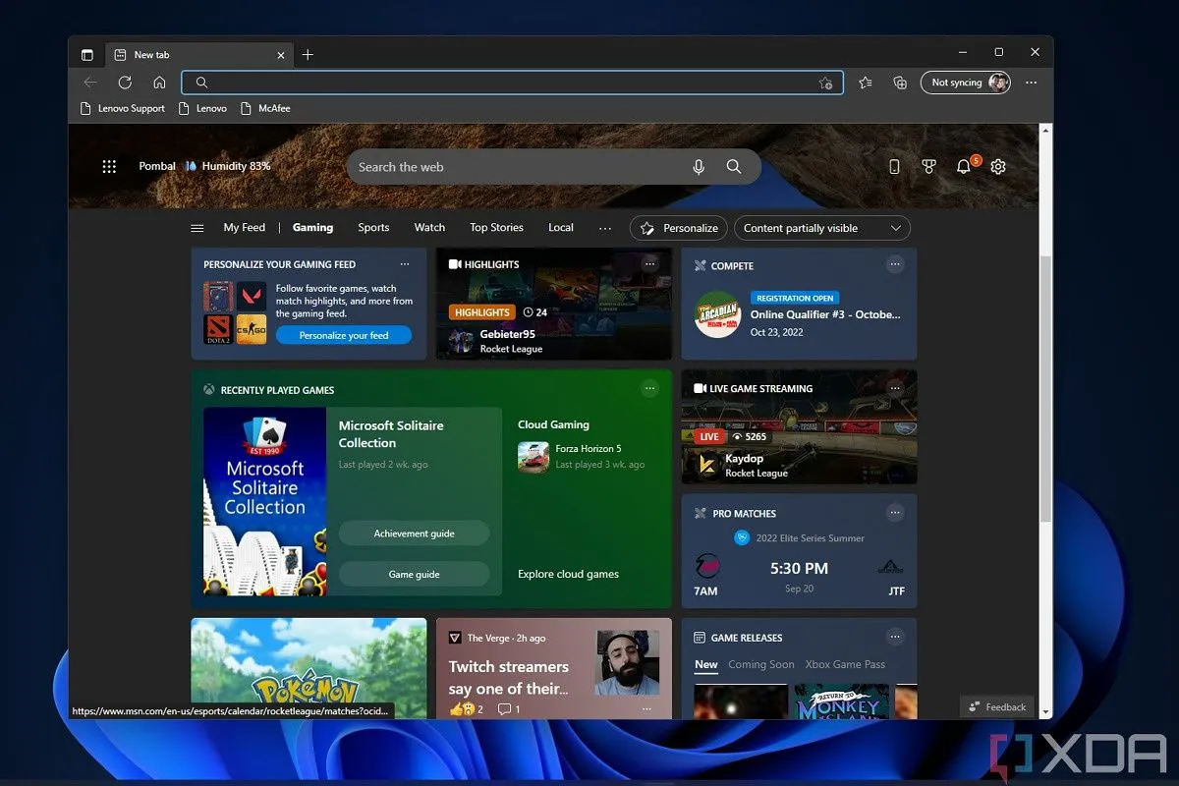Screen dimensions: 1179x786
Task: Open the Game guide button
Action: [x=414, y=574]
